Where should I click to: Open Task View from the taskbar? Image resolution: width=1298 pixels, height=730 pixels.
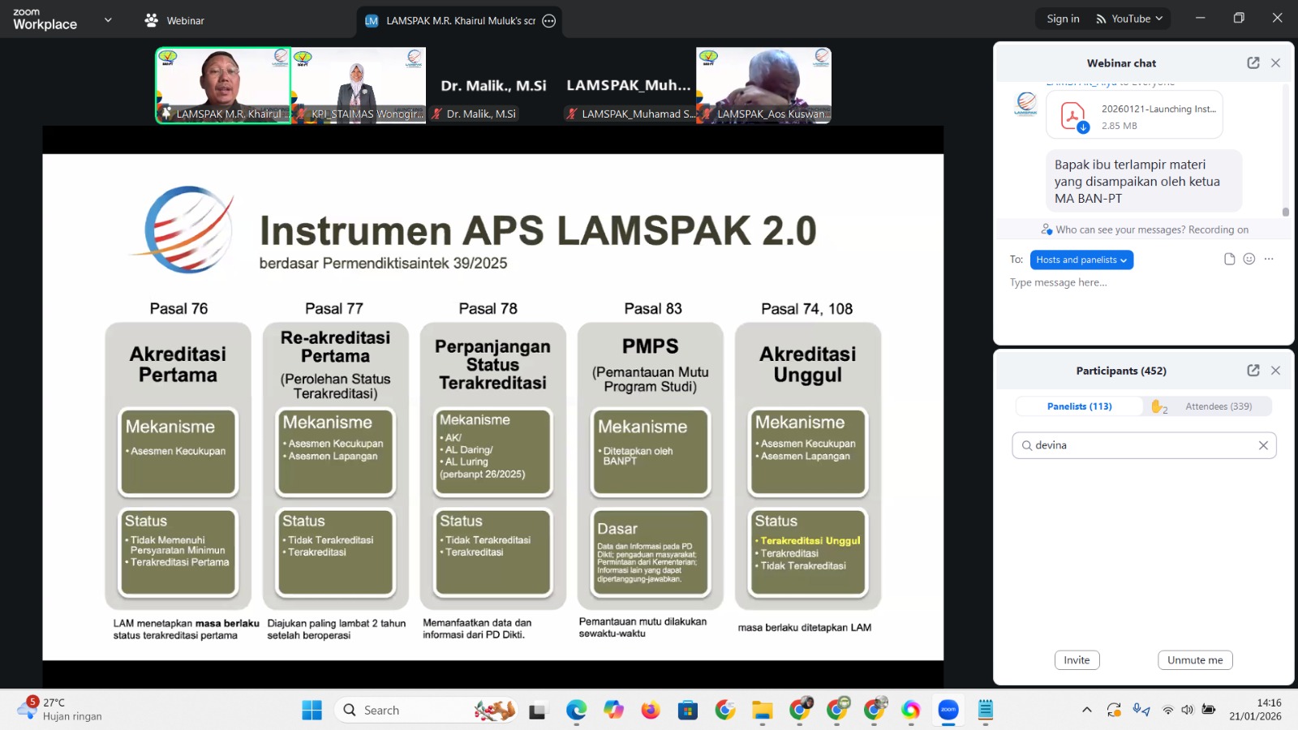click(537, 711)
